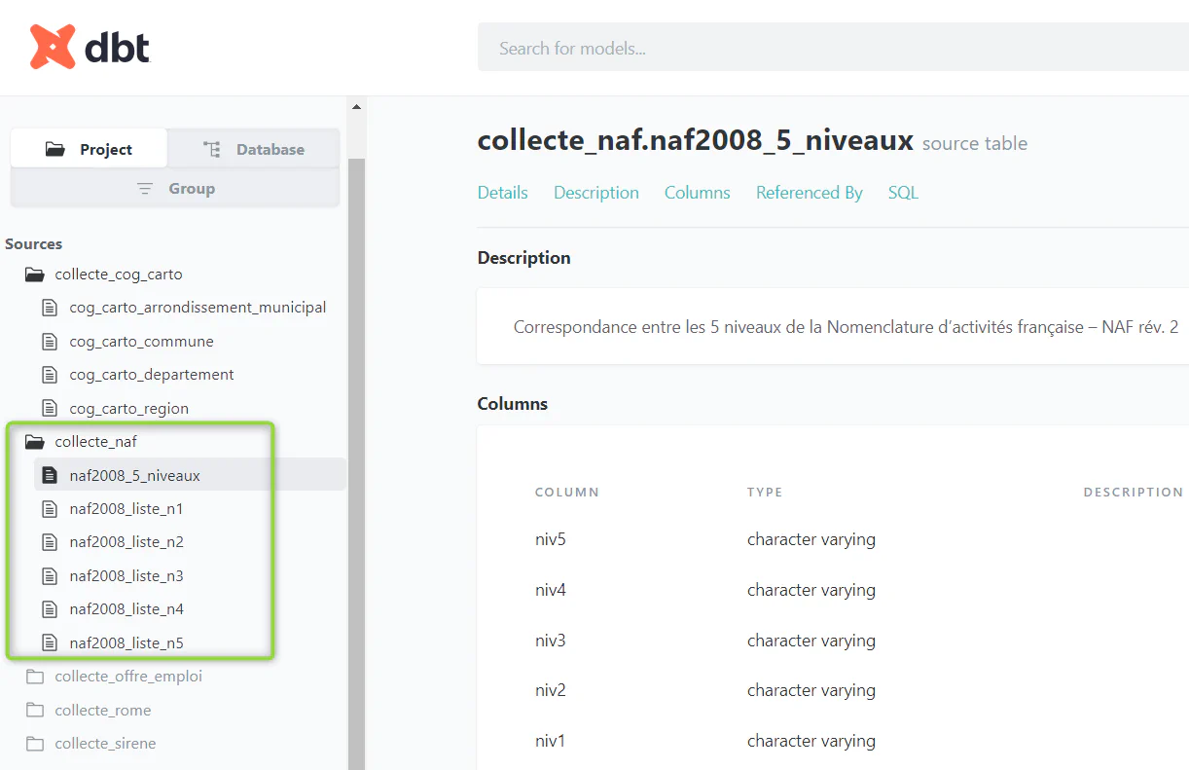Switch to the Database tab

254,149
